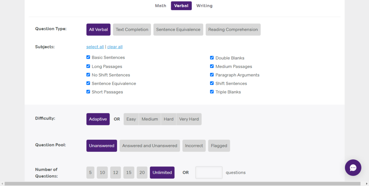This screenshot has height=186, width=369.
Task: Click the custom number of questions field
Action: click(209, 173)
